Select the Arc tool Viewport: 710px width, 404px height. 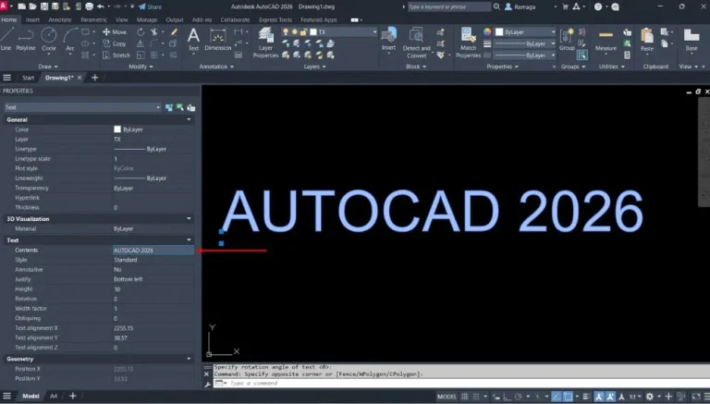[69, 39]
